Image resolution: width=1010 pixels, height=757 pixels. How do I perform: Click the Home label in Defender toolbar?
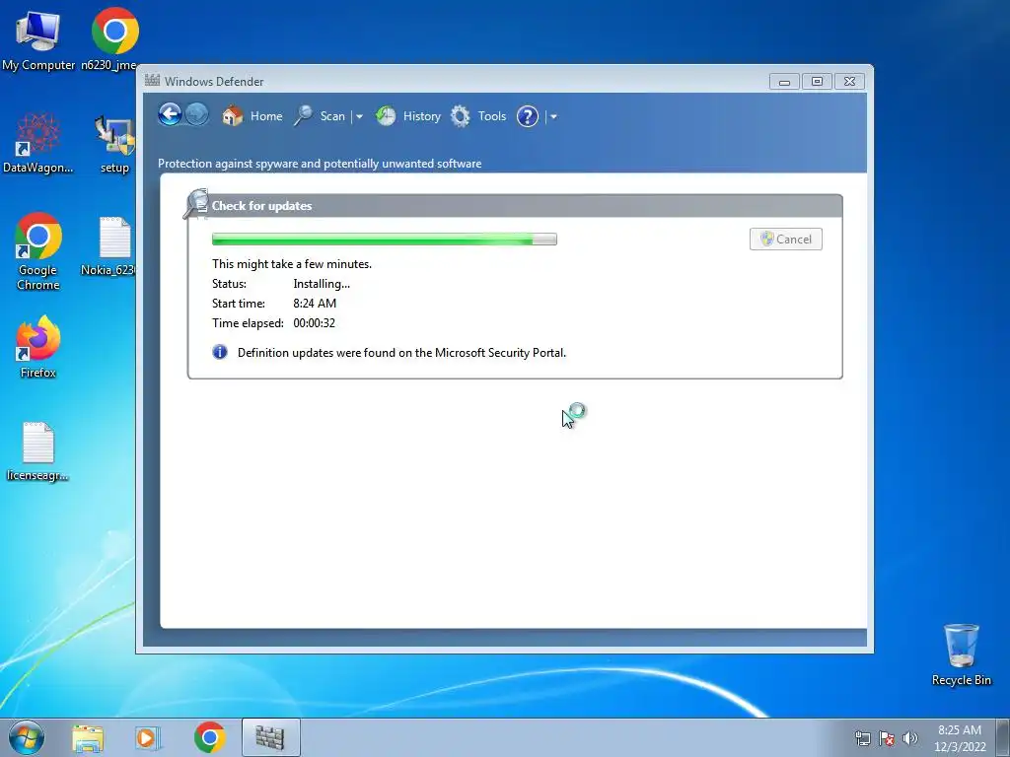tap(266, 116)
